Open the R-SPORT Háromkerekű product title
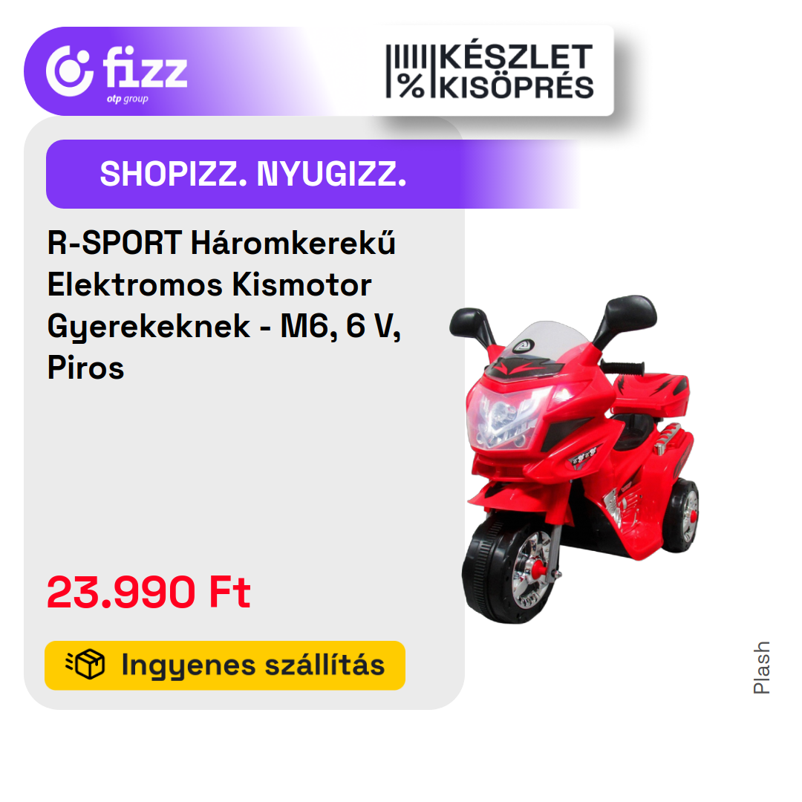This screenshot has width=802, height=802. click(224, 305)
